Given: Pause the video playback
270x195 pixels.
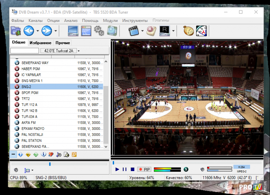Looking at the screenshot, I should [x=125, y=169].
